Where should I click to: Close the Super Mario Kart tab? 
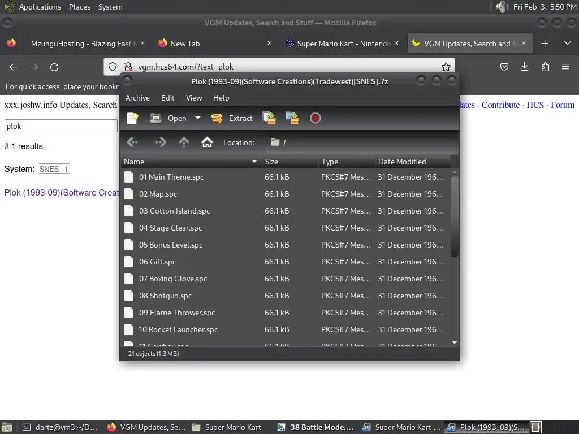tap(396, 43)
